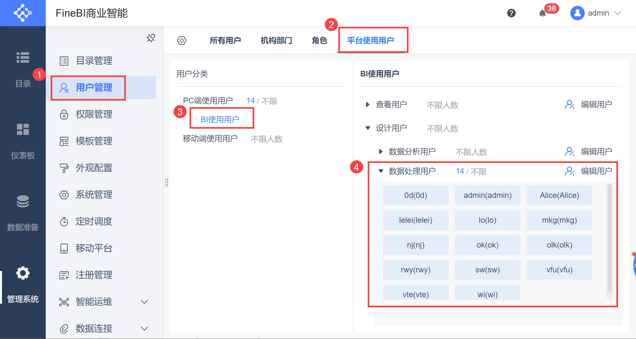Select user chip ok(ok)
The height and width of the screenshot is (339, 636).
pyautogui.click(x=488, y=245)
